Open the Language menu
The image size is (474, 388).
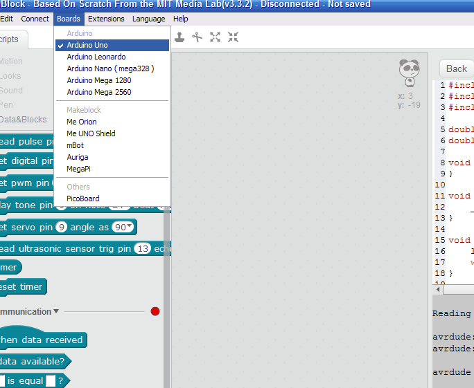[149, 19]
